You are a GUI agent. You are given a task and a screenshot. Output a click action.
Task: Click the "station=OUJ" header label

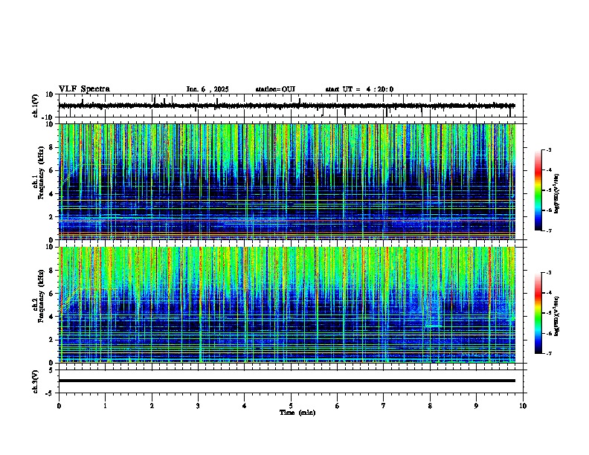tap(275, 89)
